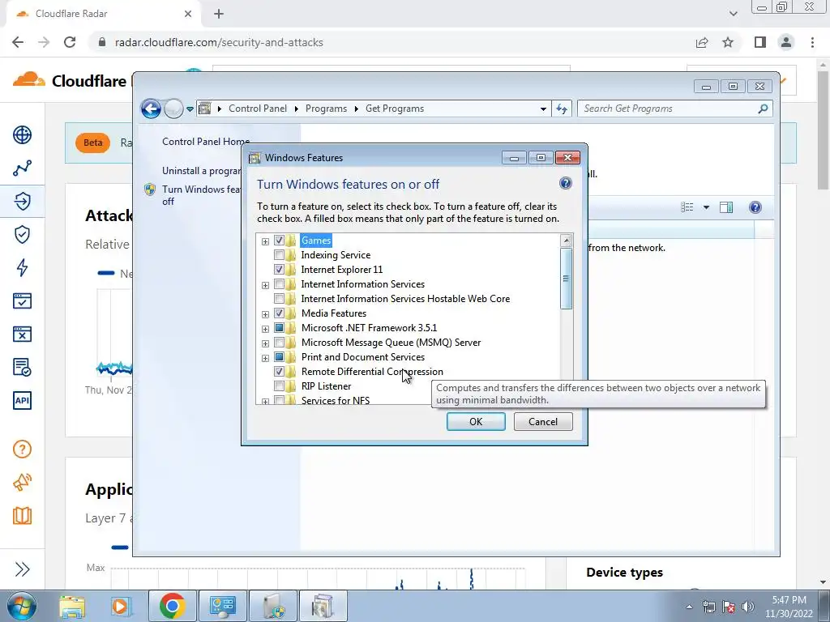
Task: Select the RIP Listener feature row
Action: [x=326, y=386]
